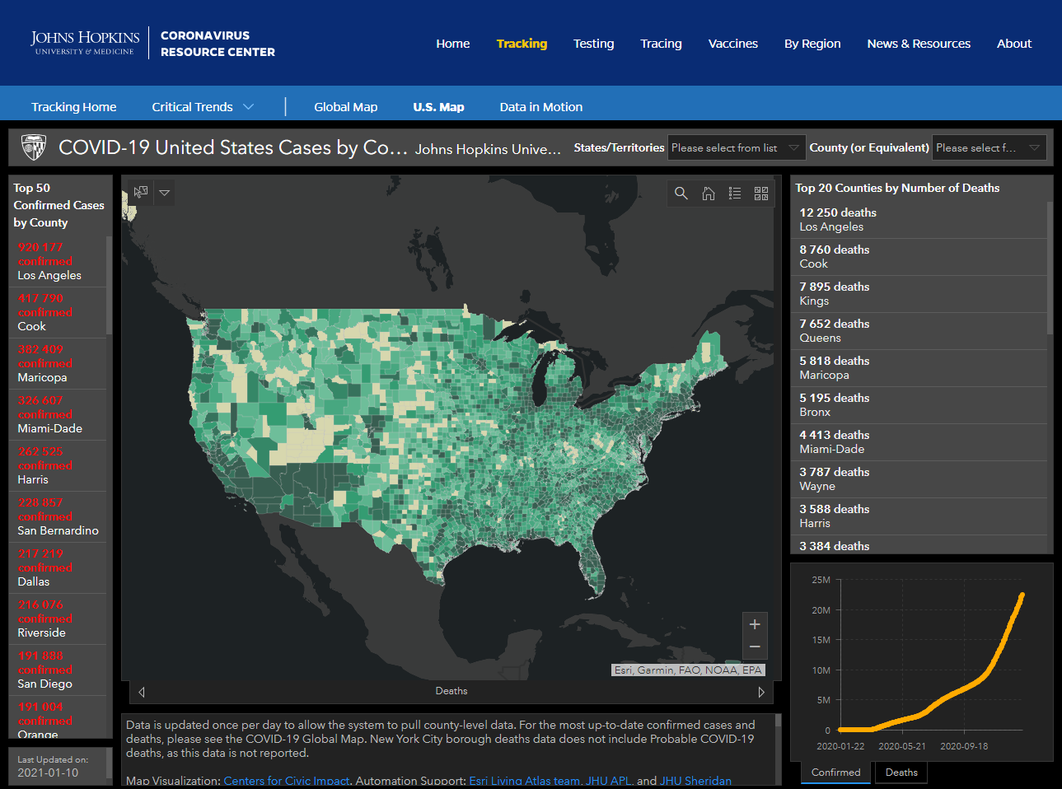Select Bronx 5 195 deaths entry

[919, 405]
